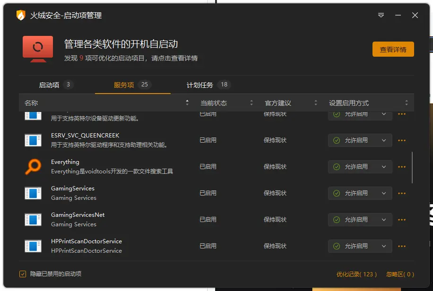Viewport: 433px width, 291px height.
Task: Click 用于支持英特尔设备驱动更新功能 description
Action: [x=95, y=119]
